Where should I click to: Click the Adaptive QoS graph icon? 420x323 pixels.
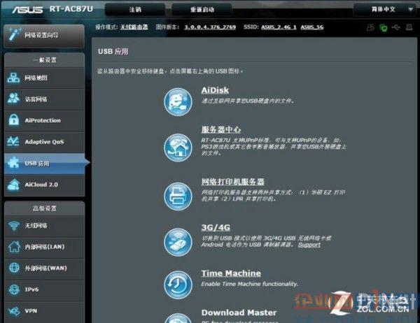coord(13,141)
